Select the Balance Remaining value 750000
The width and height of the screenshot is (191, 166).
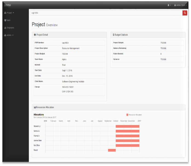(x=163, y=48)
